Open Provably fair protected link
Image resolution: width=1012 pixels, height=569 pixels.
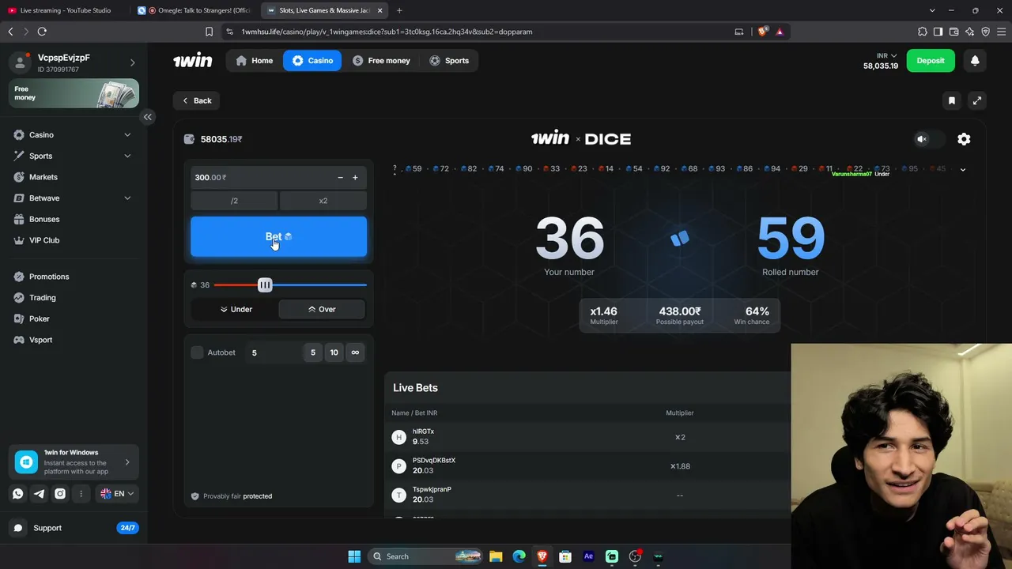pos(232,496)
